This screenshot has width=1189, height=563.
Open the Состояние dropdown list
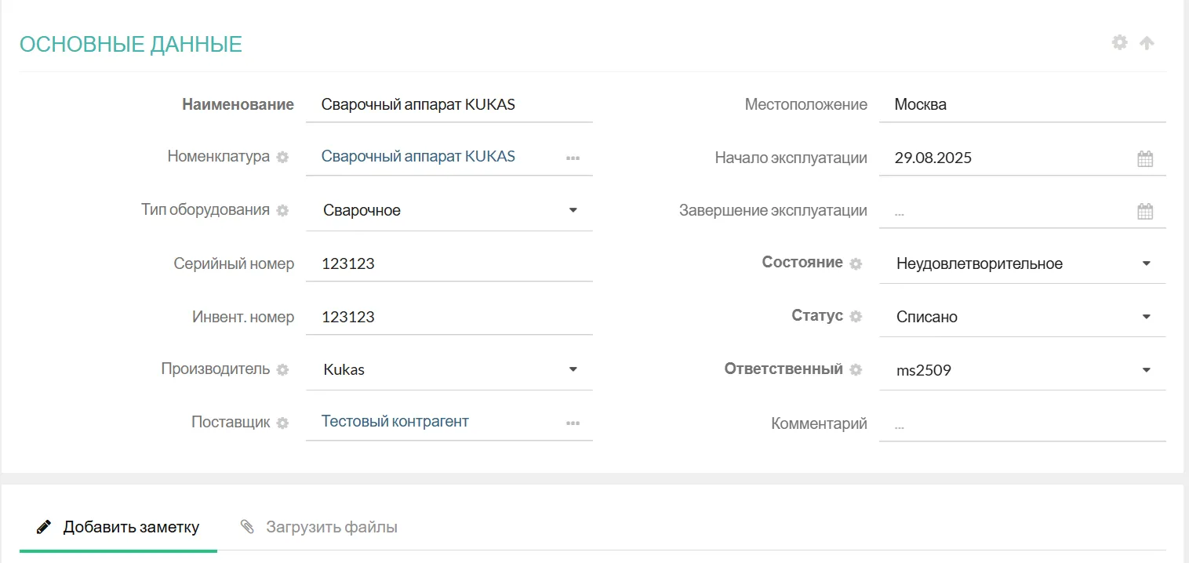click(1146, 263)
